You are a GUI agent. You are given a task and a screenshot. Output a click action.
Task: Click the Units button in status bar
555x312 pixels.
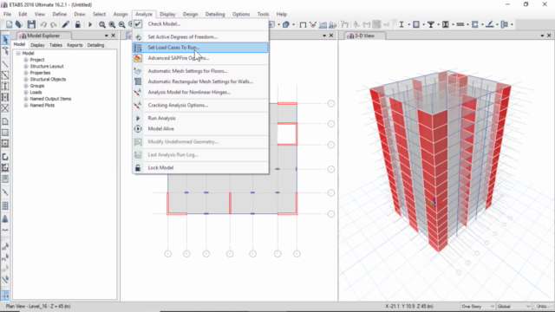(541, 306)
